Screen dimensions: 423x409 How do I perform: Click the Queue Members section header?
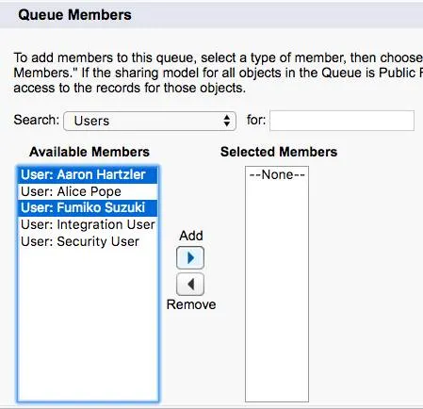(x=74, y=15)
